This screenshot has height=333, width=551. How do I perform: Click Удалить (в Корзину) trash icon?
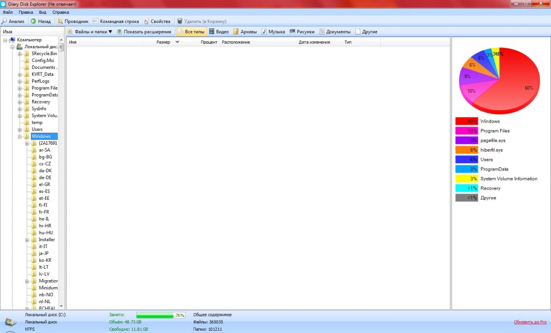coord(180,21)
